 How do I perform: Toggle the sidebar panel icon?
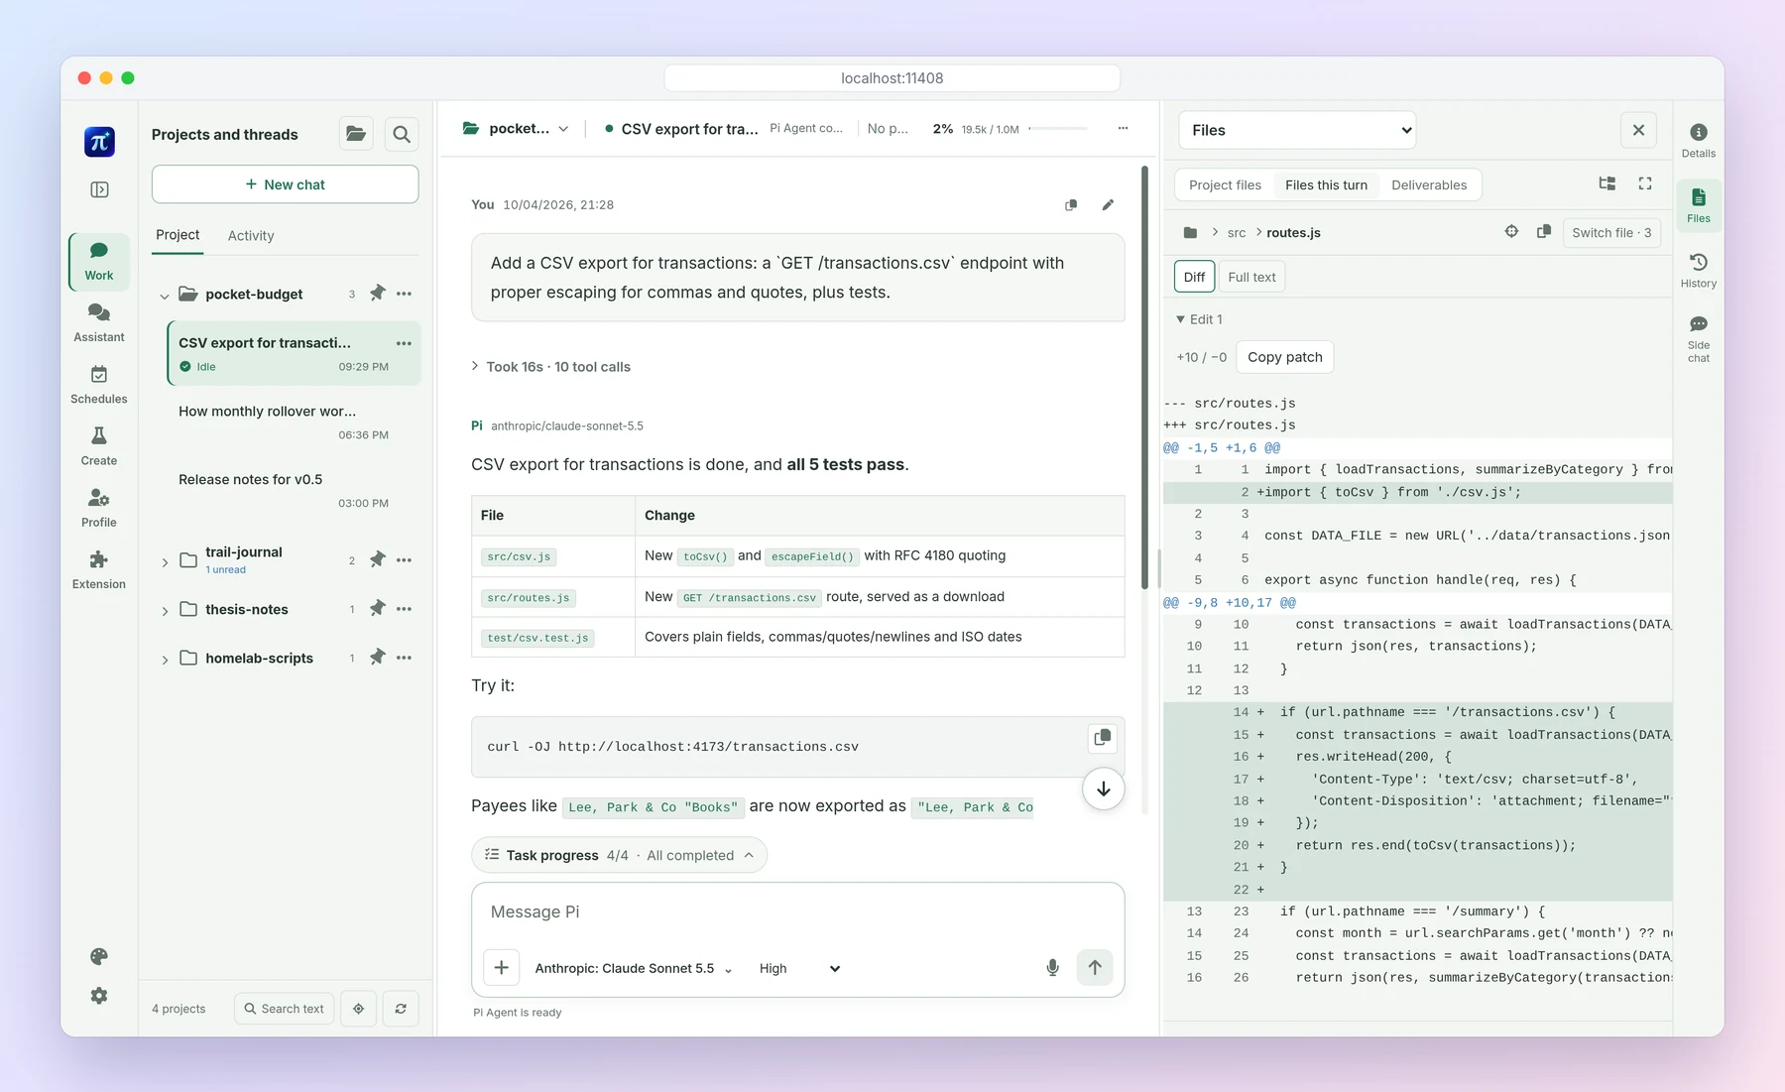point(99,189)
